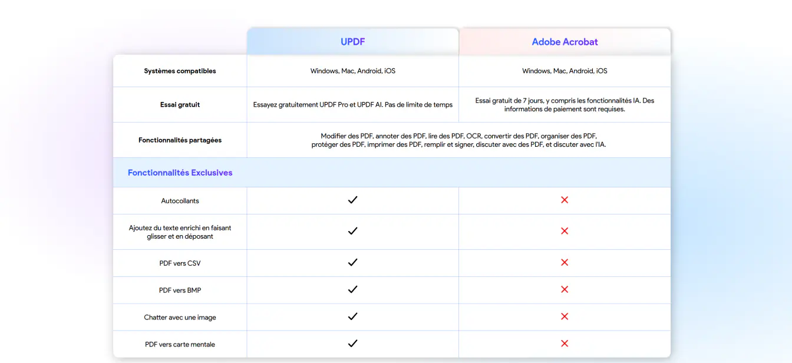This screenshot has height=363, width=792.
Task: Click the red X for Chatter avec une image
Action: 565,317
